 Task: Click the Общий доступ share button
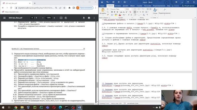[x=188, y=6]
